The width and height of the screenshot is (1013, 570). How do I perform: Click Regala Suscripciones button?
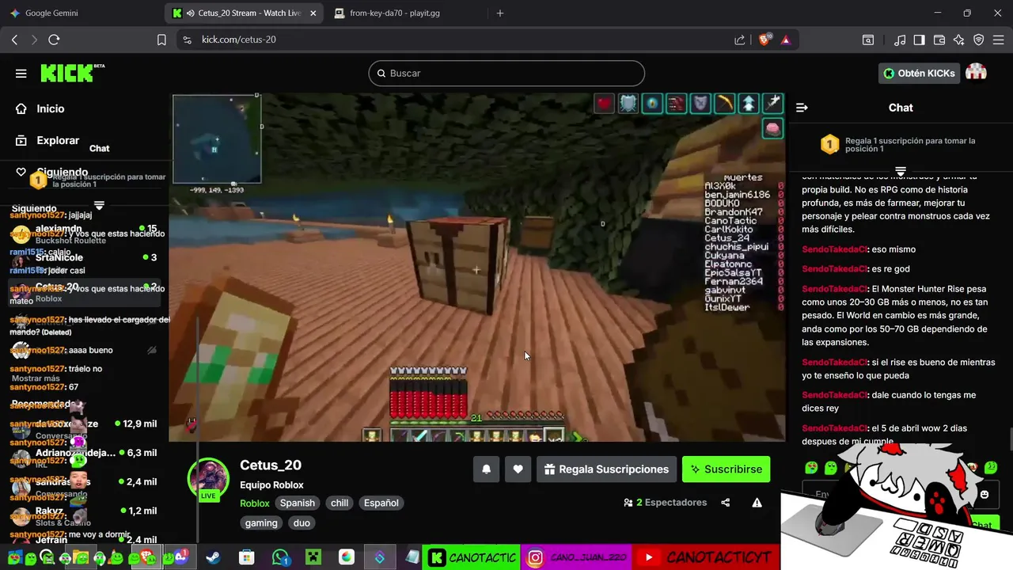(606, 469)
